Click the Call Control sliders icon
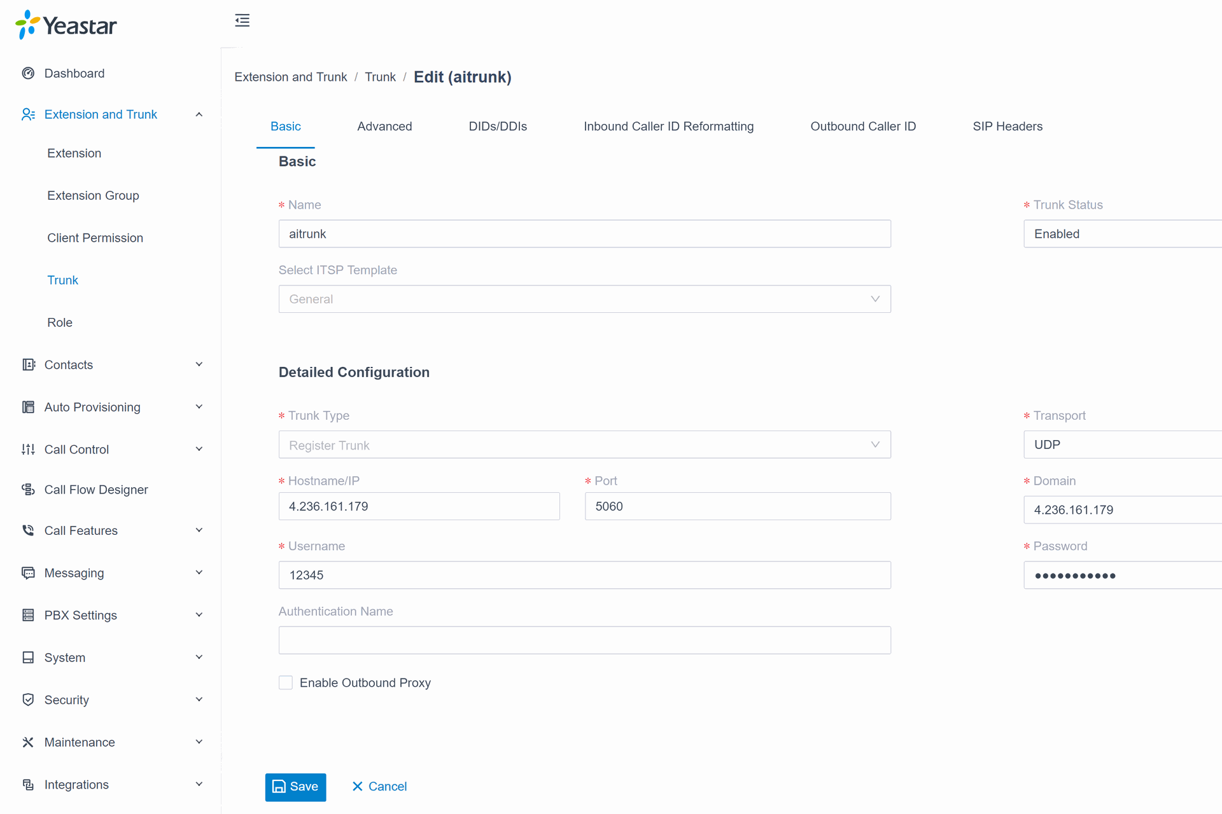Screen dimensions: 1222x814 tap(28, 449)
